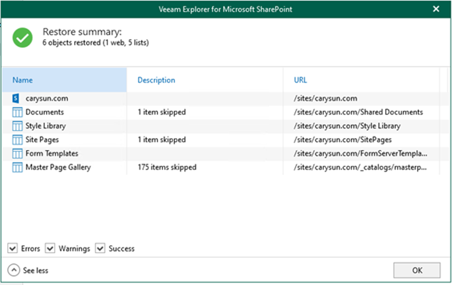The width and height of the screenshot is (453, 285).
Task: Click the /sites/carysun.com/Style Library URL
Action: (347, 126)
